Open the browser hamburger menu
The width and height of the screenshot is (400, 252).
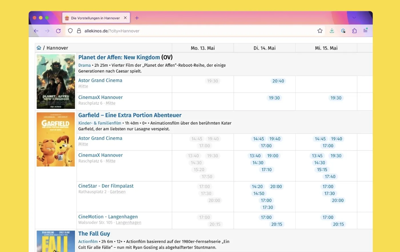[x=365, y=30]
